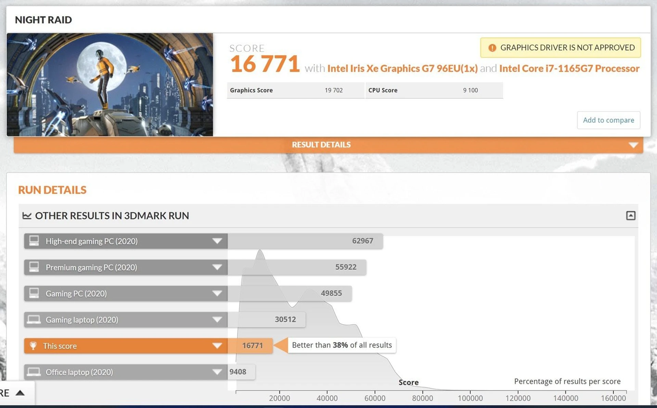The height and width of the screenshot is (408, 657).
Task: Open the Intel Core i7-1165G7 Processor link
Action: [569, 68]
